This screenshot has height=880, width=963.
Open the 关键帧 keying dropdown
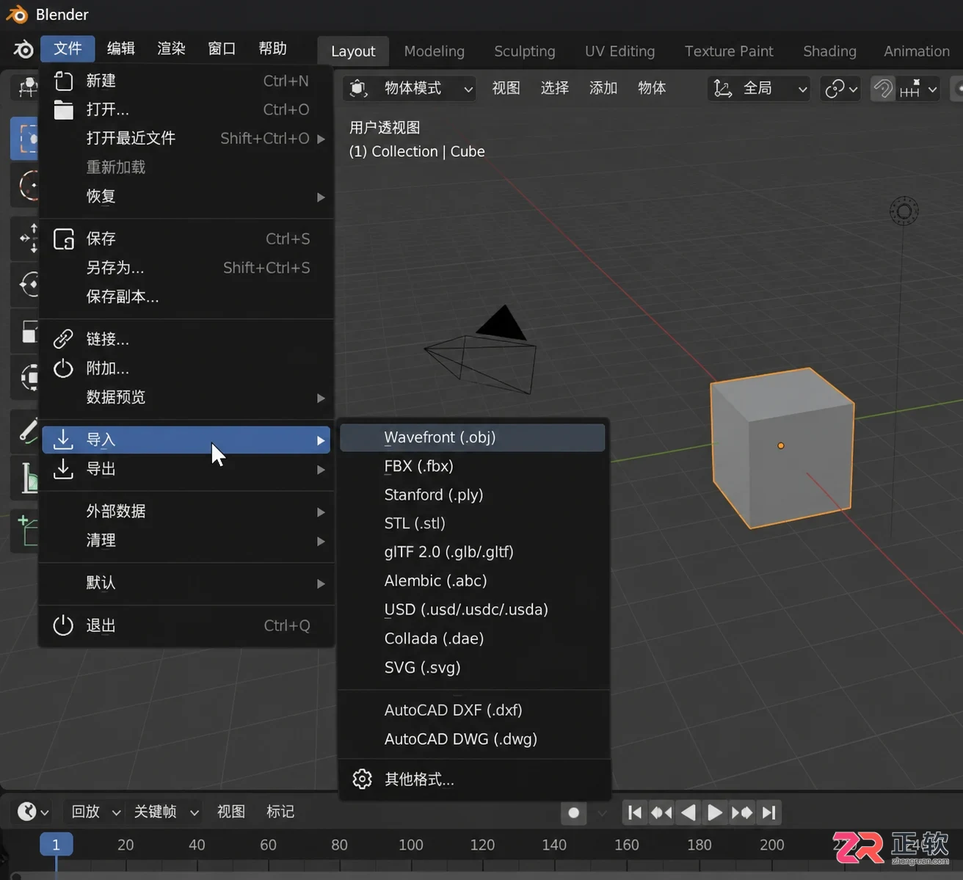(x=166, y=812)
